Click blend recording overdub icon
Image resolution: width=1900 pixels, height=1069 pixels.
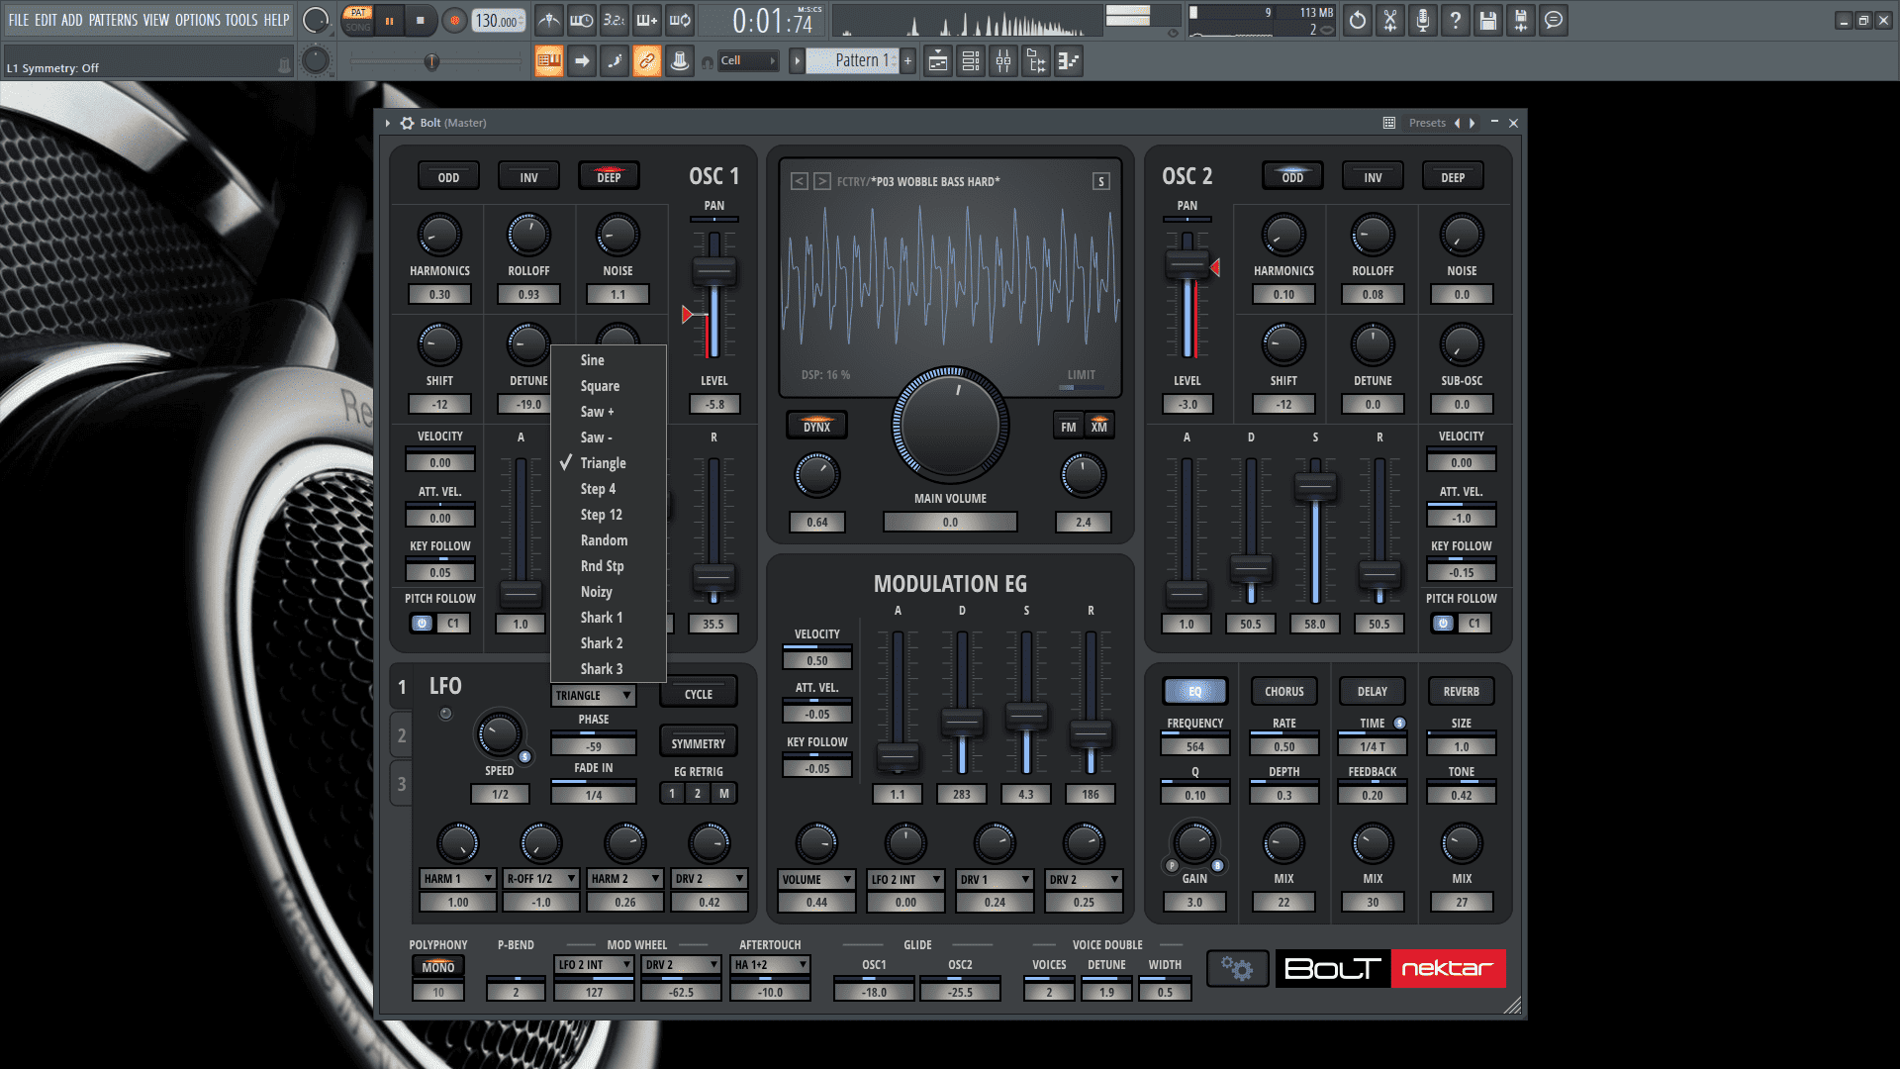pos(647,20)
